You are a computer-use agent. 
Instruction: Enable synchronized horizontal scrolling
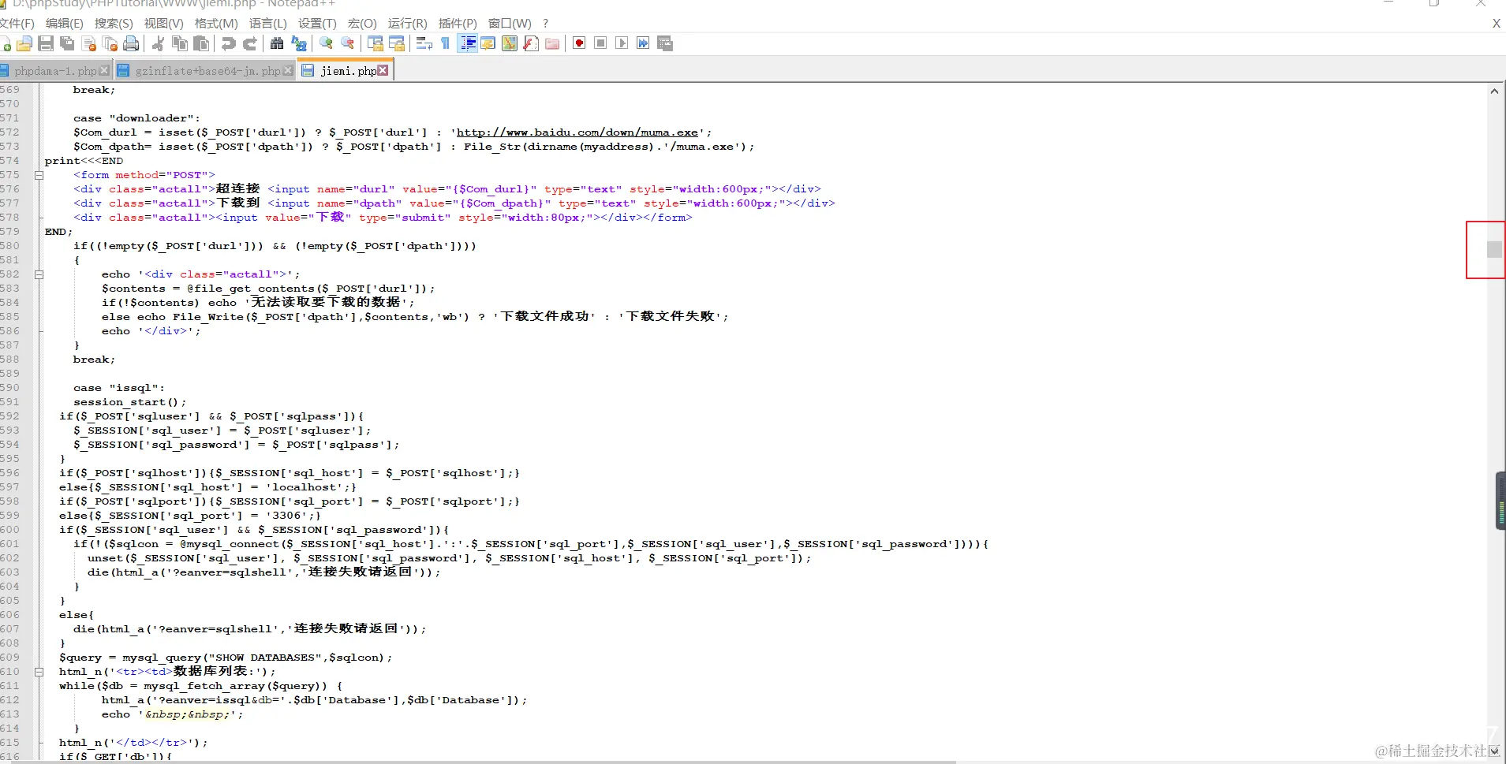click(x=397, y=43)
